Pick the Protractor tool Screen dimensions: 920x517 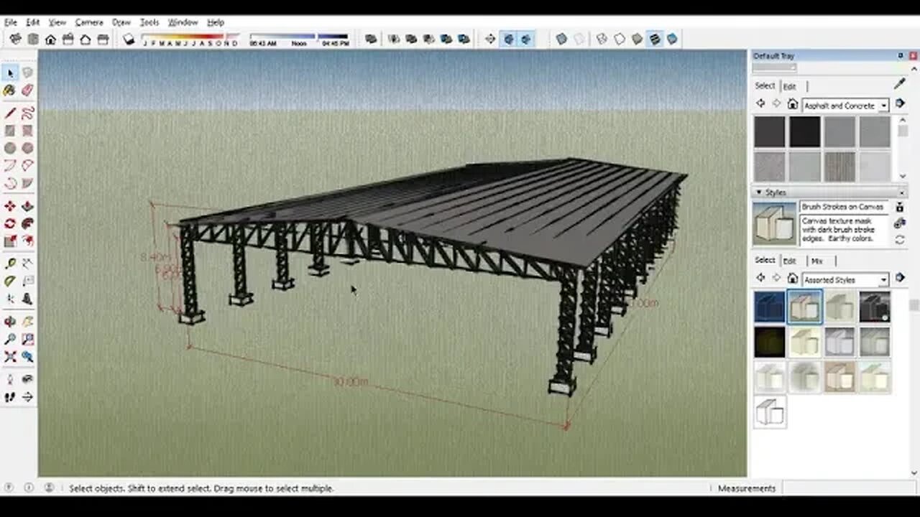point(10,281)
